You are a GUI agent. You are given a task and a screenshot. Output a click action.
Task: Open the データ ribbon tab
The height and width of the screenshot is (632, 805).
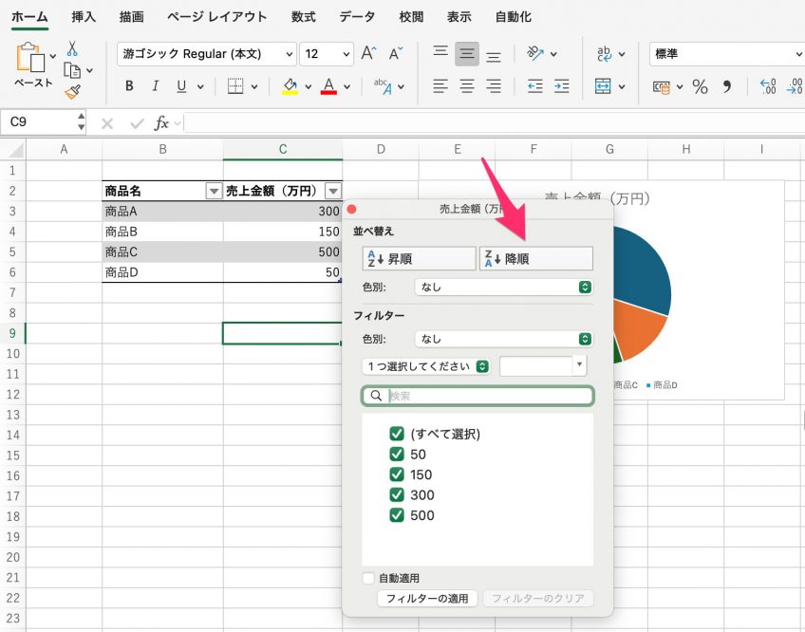click(x=357, y=17)
